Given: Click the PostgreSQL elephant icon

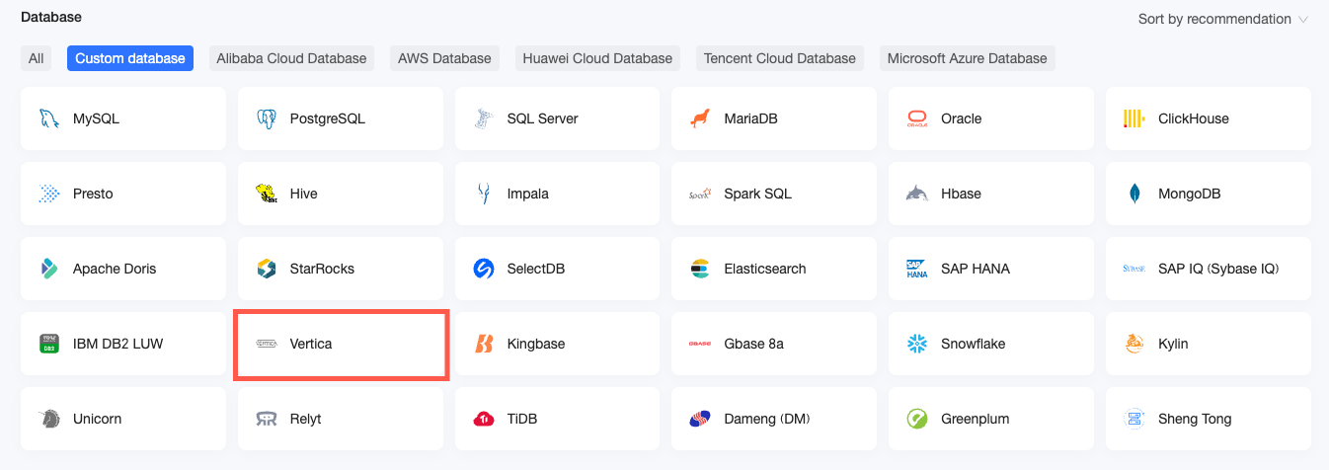Looking at the screenshot, I should (266, 118).
